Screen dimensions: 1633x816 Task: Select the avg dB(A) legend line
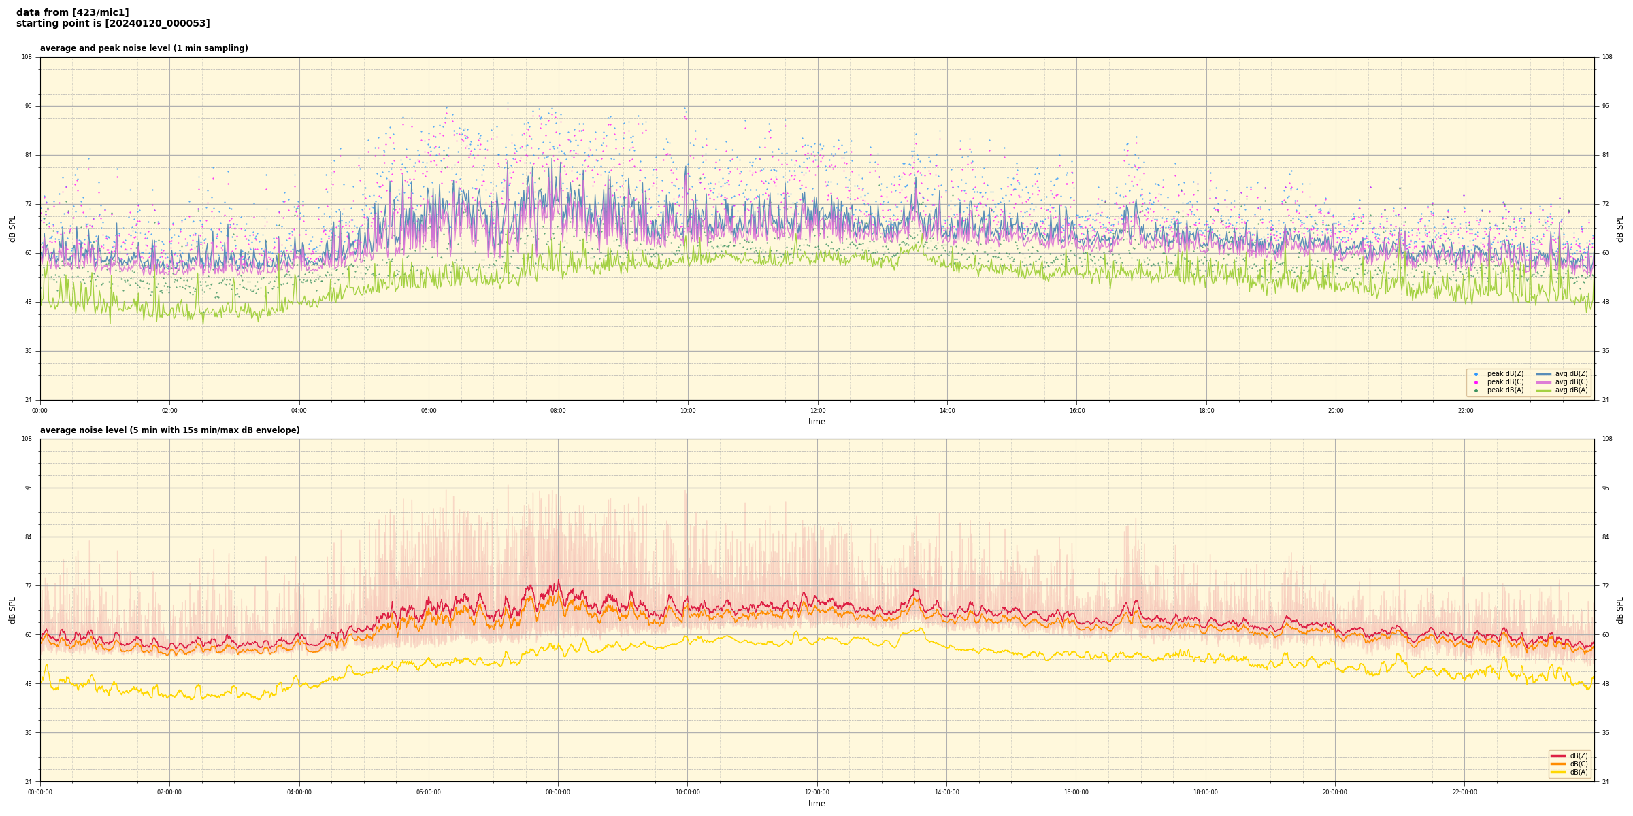pyautogui.click(x=1544, y=390)
